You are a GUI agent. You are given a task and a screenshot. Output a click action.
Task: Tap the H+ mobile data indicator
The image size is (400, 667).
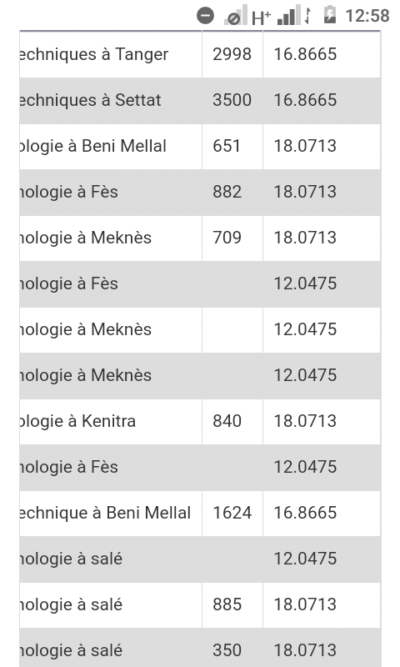click(261, 18)
